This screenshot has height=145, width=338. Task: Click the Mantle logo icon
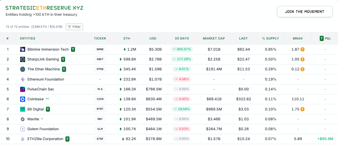point(23,119)
